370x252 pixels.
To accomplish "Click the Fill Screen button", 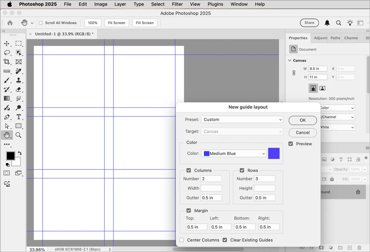I will tap(145, 23).
